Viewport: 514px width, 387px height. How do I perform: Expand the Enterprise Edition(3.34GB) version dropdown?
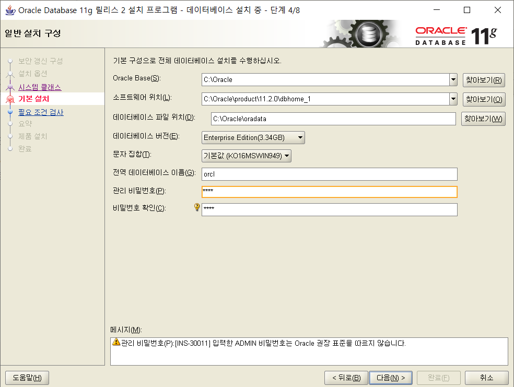tap(253, 138)
